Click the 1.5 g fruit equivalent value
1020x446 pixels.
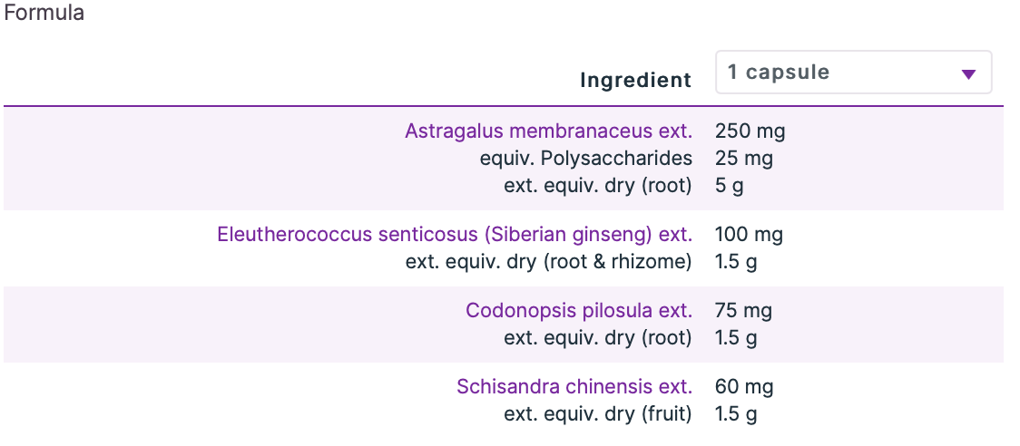(x=736, y=414)
